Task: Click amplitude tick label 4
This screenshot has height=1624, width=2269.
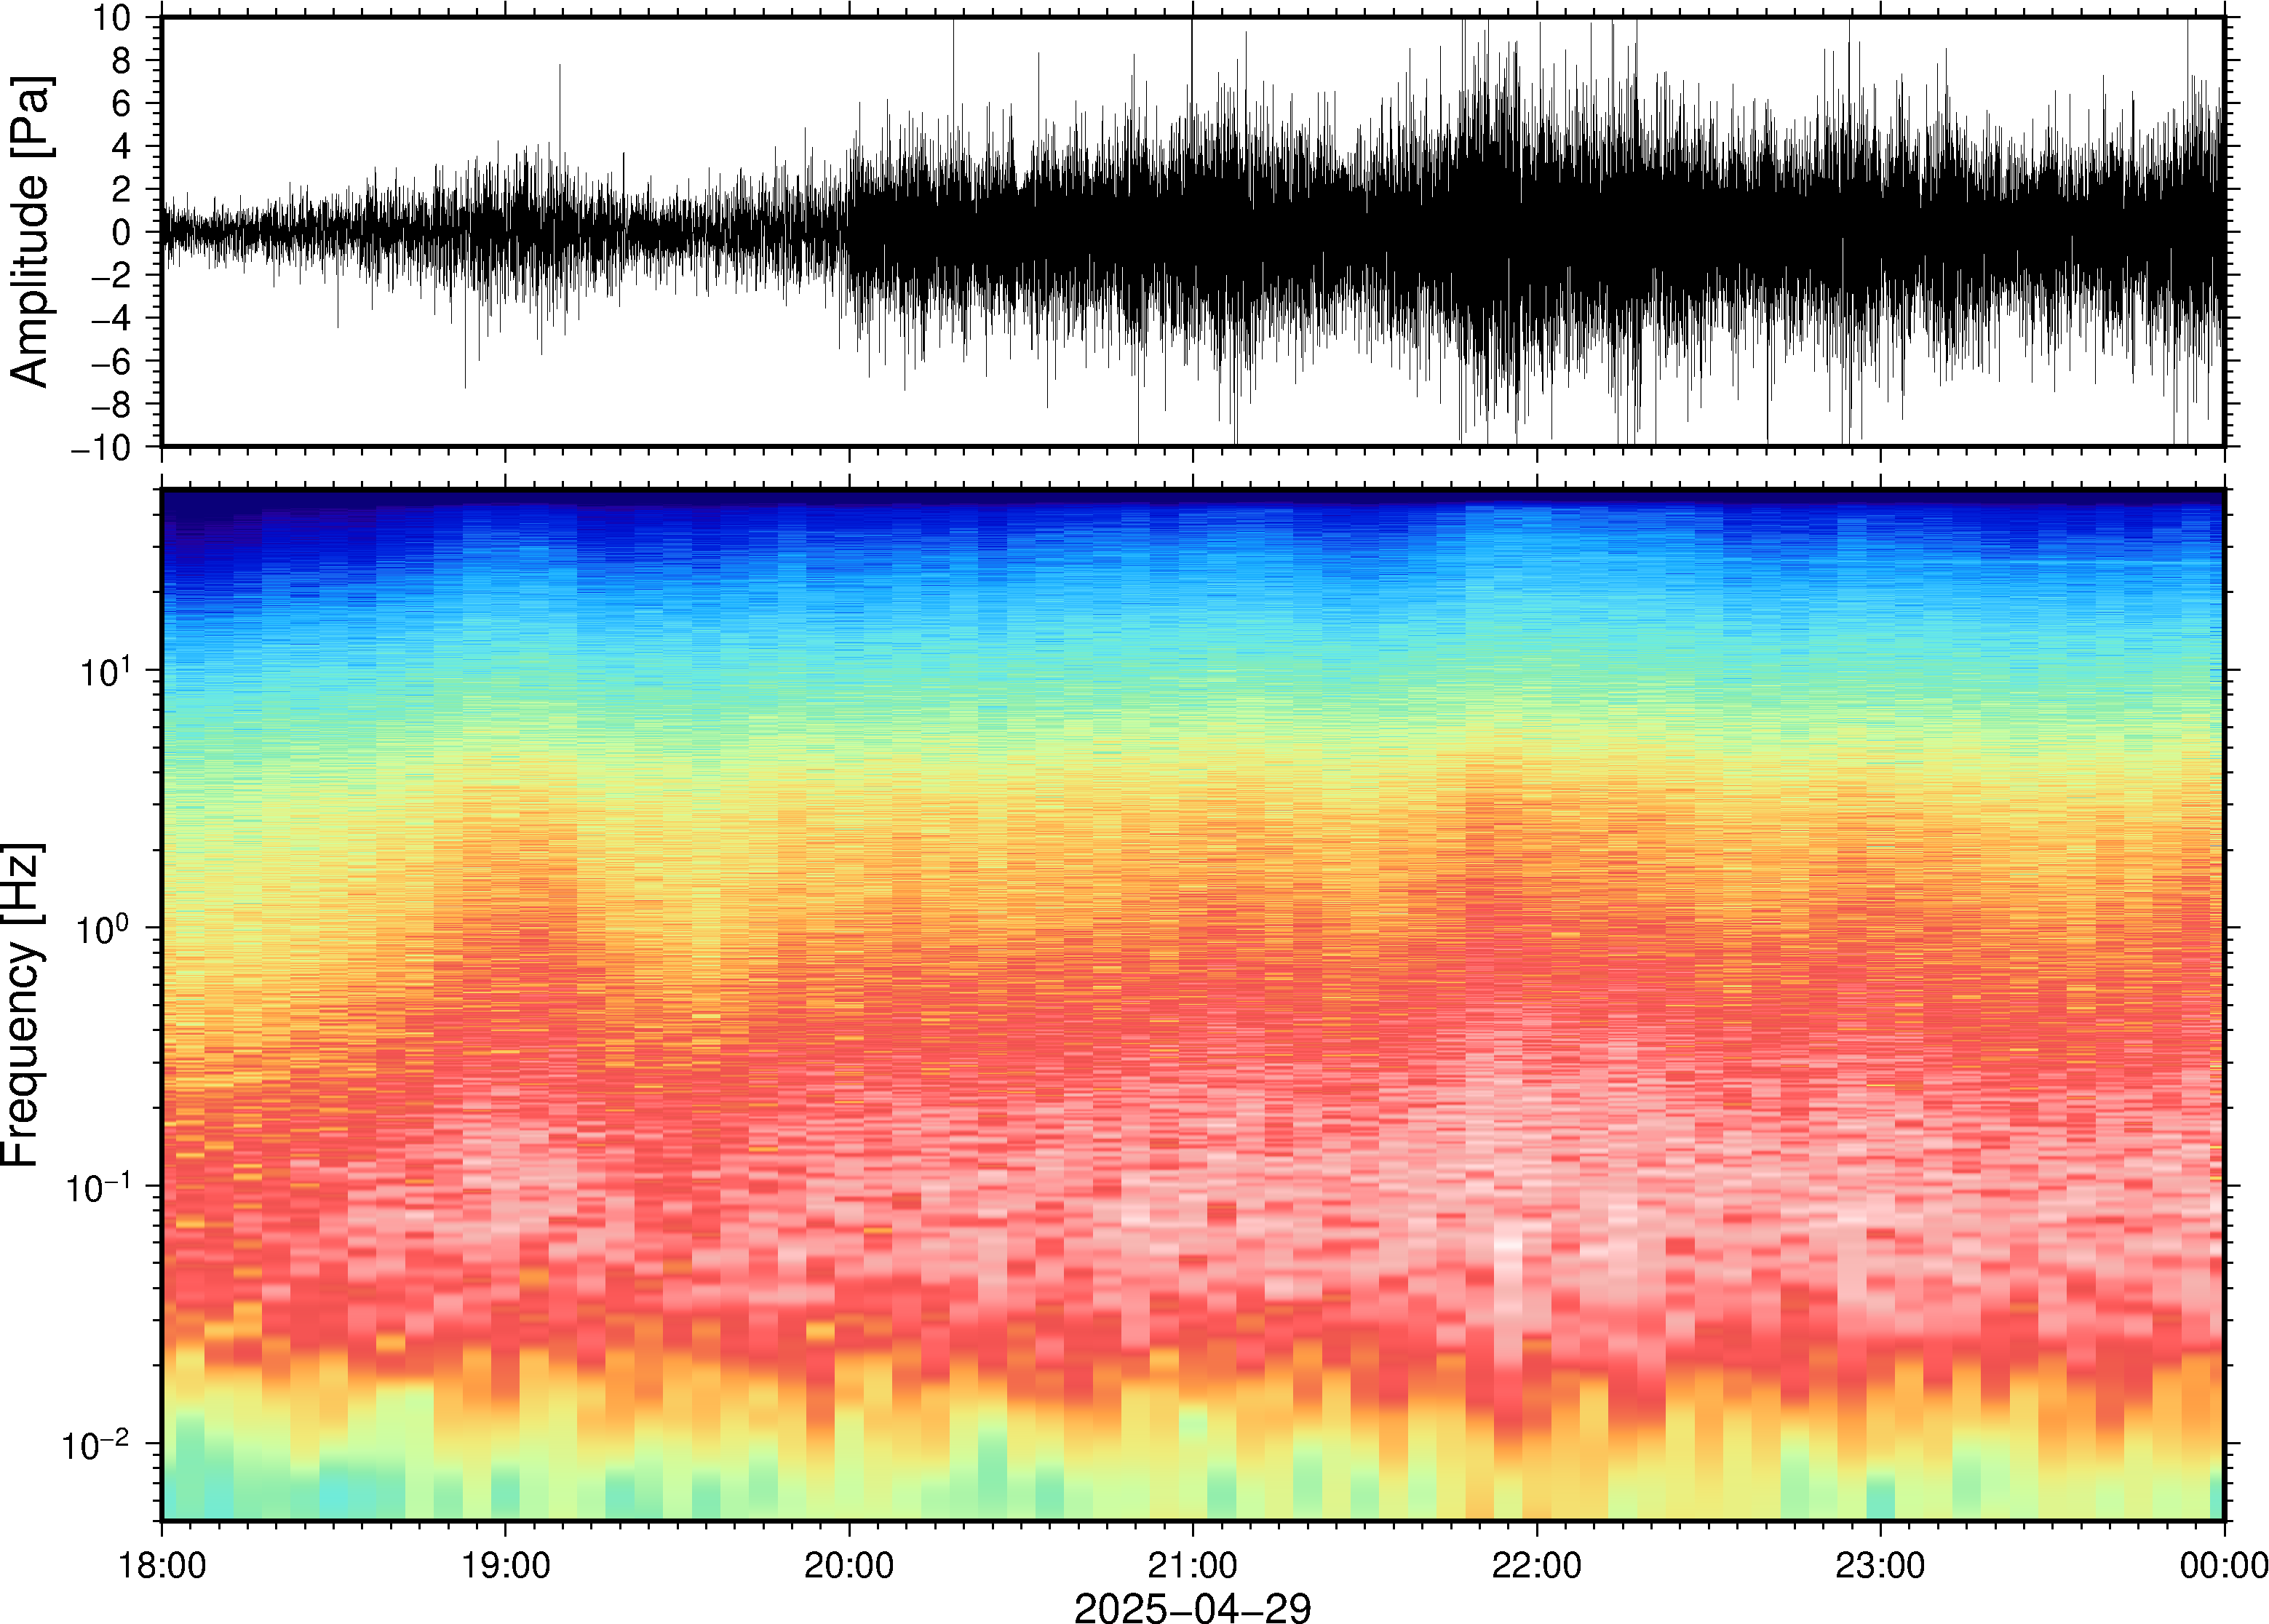Action: pyautogui.click(x=121, y=146)
